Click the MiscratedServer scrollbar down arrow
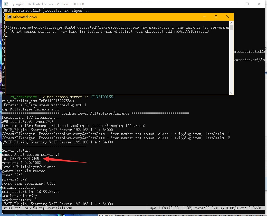This screenshot has height=216, width=267. (x=231, y=92)
